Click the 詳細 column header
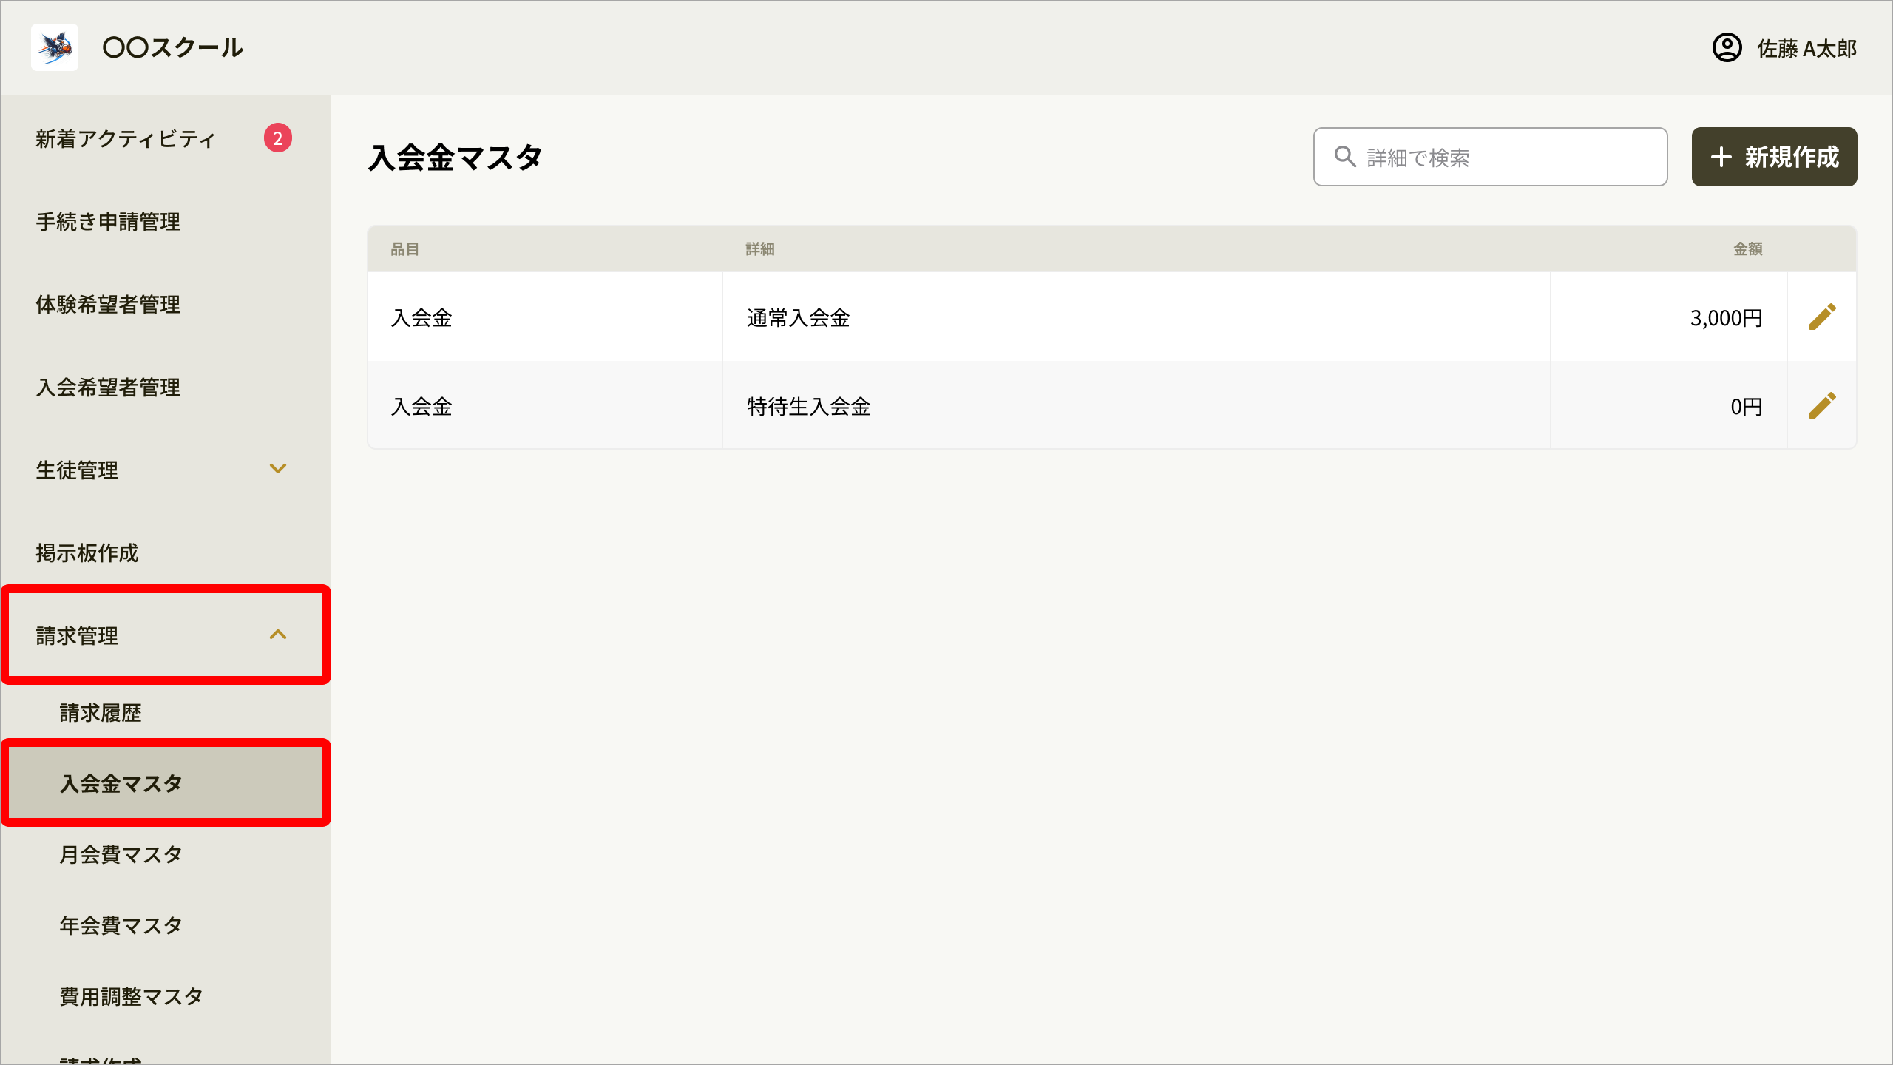1893x1065 pixels. coord(760,249)
